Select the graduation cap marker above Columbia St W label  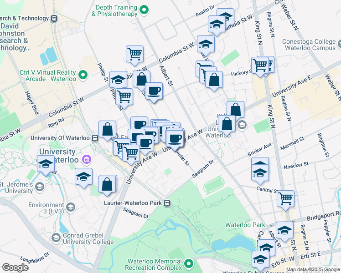206,45
